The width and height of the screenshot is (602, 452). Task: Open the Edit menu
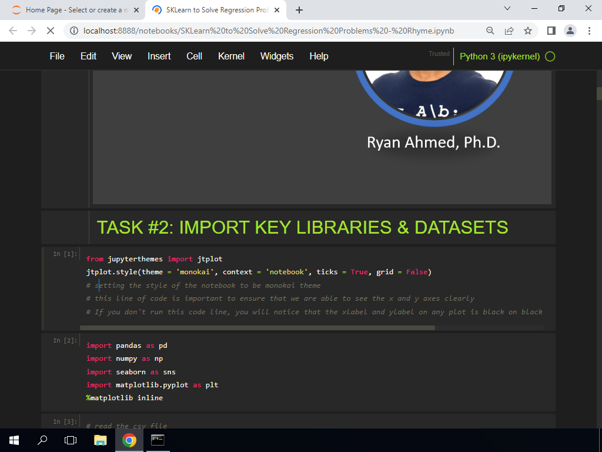pos(88,56)
